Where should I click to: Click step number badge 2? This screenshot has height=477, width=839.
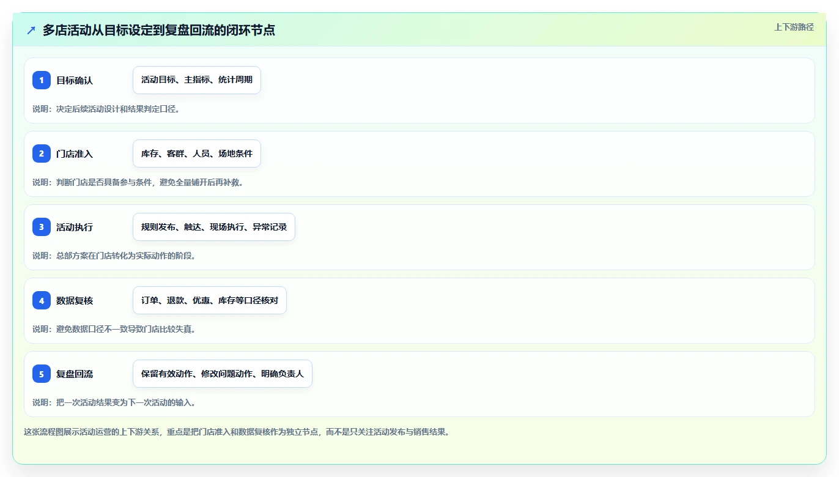pos(42,153)
